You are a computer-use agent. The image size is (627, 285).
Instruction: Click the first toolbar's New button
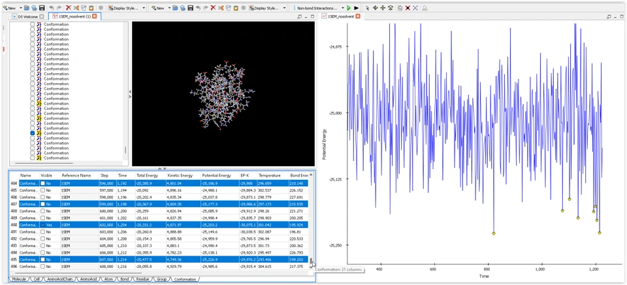(x=8, y=8)
